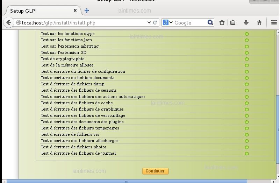Viewport: 280px width, 183px height.
Task: Click the browser back arrow button
Action: click(9, 23)
